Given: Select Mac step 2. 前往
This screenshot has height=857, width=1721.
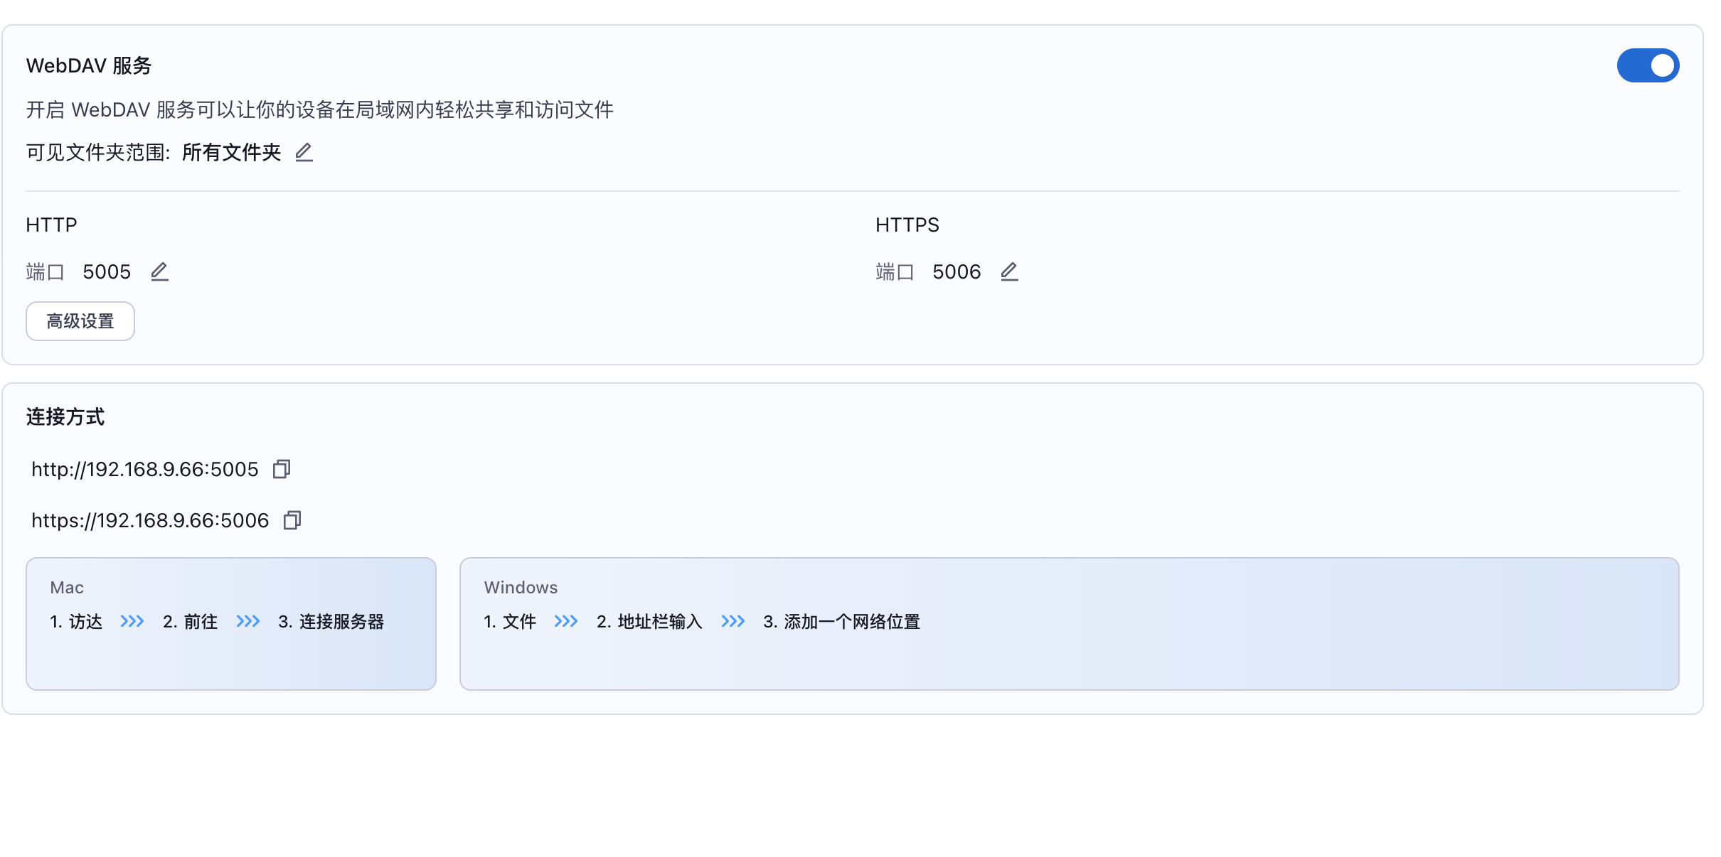Looking at the screenshot, I should (x=190, y=622).
